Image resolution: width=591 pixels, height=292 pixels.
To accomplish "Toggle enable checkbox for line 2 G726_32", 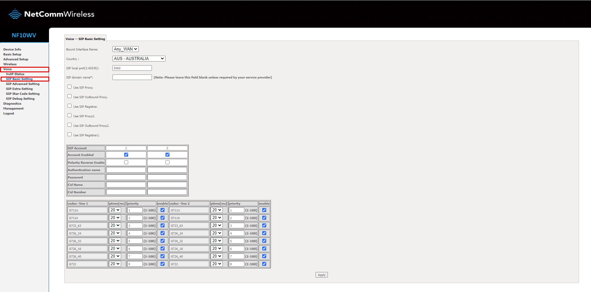I will (264, 241).
